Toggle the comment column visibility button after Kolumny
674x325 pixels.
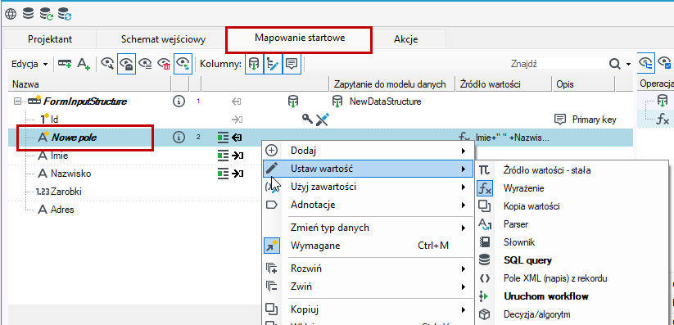point(292,64)
